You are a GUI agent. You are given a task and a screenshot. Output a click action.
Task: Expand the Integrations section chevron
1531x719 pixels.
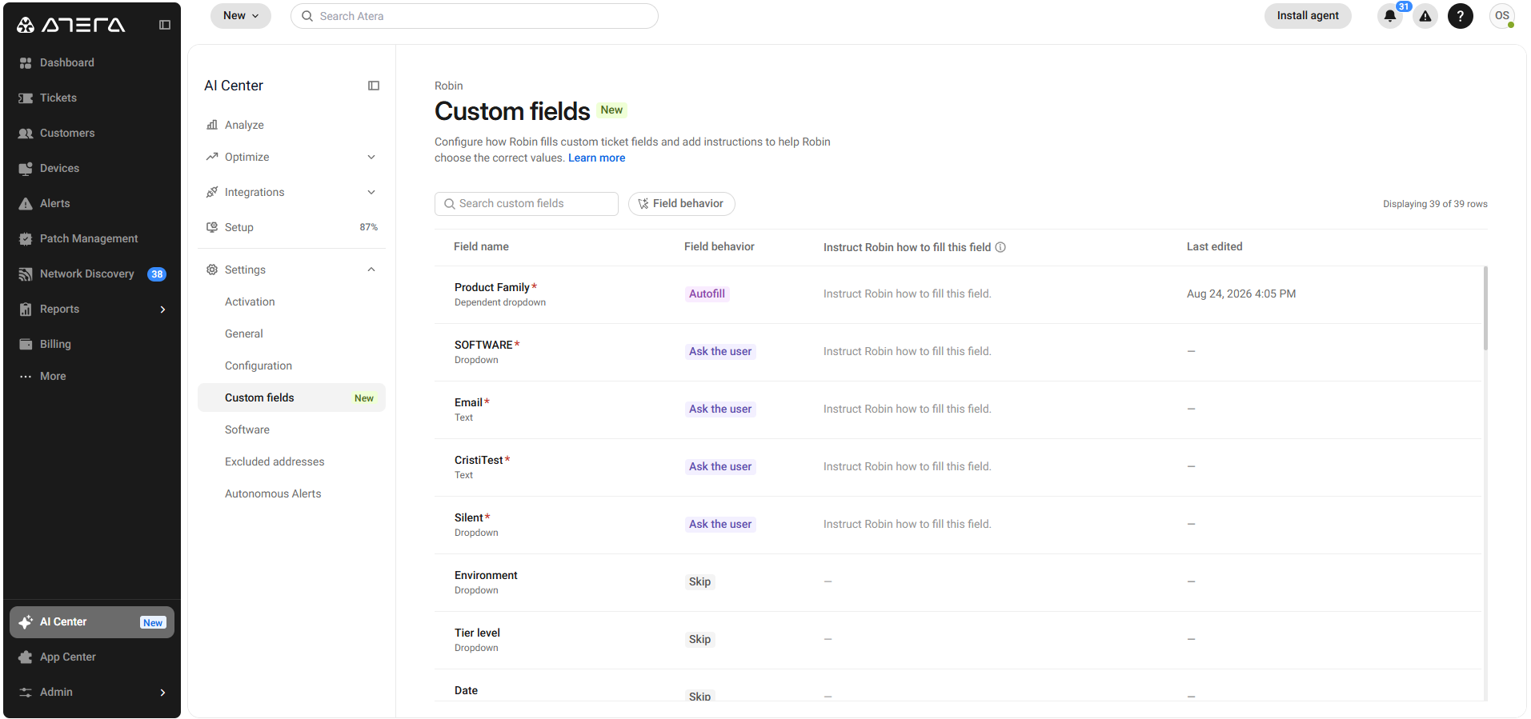(x=371, y=192)
